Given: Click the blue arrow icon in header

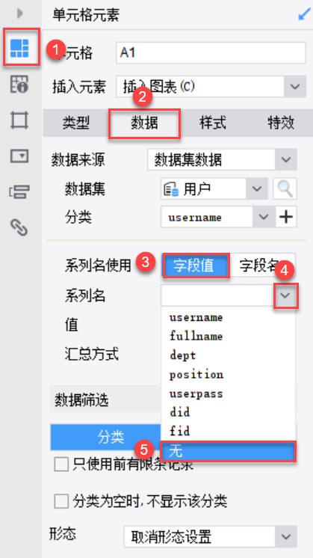Looking at the screenshot, I should 303,15.
